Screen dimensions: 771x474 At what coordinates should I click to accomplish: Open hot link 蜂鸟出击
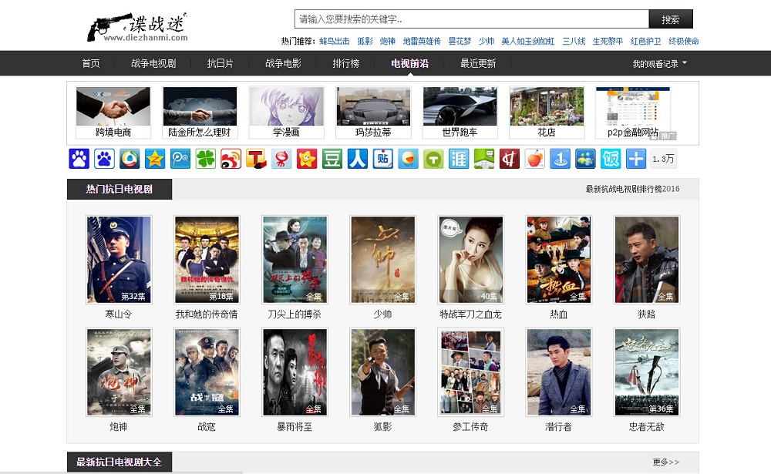[335, 42]
